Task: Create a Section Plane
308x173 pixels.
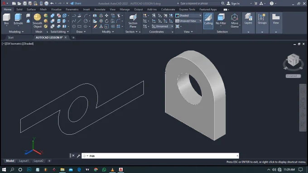Action: pos(133,21)
